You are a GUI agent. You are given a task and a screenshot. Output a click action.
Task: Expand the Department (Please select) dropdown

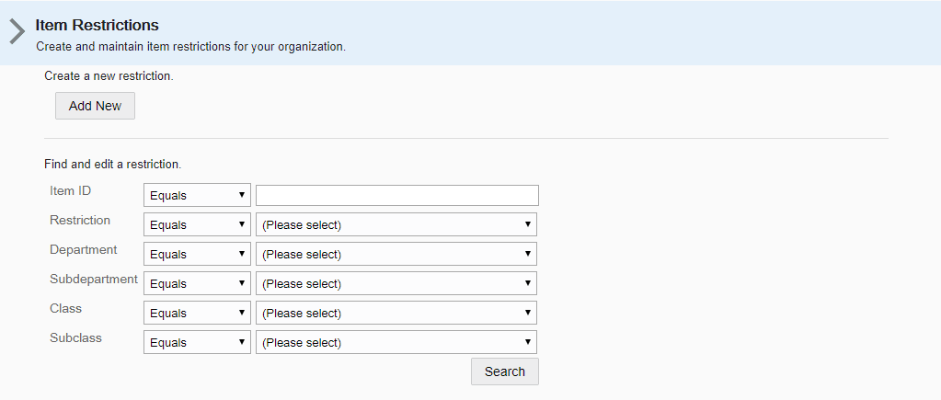point(396,255)
